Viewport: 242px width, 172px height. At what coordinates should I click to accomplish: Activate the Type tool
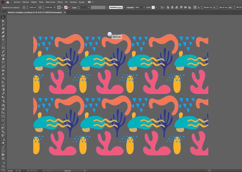(x=3, y=40)
